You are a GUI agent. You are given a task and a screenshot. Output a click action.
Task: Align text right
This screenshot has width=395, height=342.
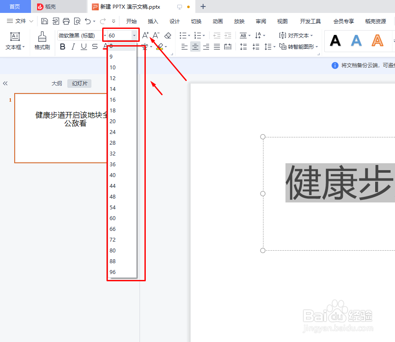coord(206,47)
